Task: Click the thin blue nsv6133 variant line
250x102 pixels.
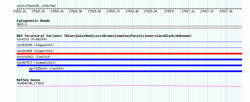Action: 129,42
